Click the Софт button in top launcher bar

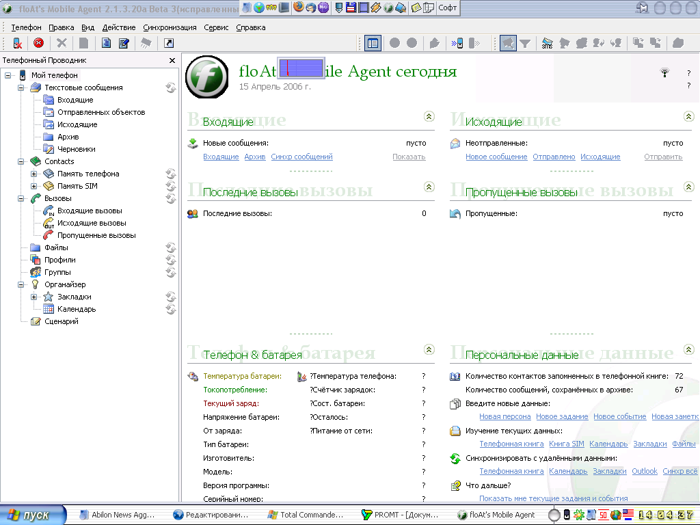coord(447,8)
